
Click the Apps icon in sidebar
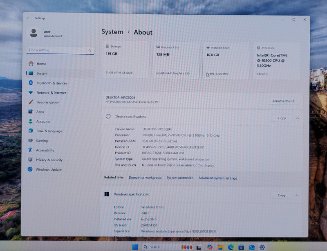[30, 111]
